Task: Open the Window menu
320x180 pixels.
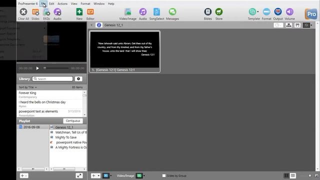Action: [x=99, y=3]
